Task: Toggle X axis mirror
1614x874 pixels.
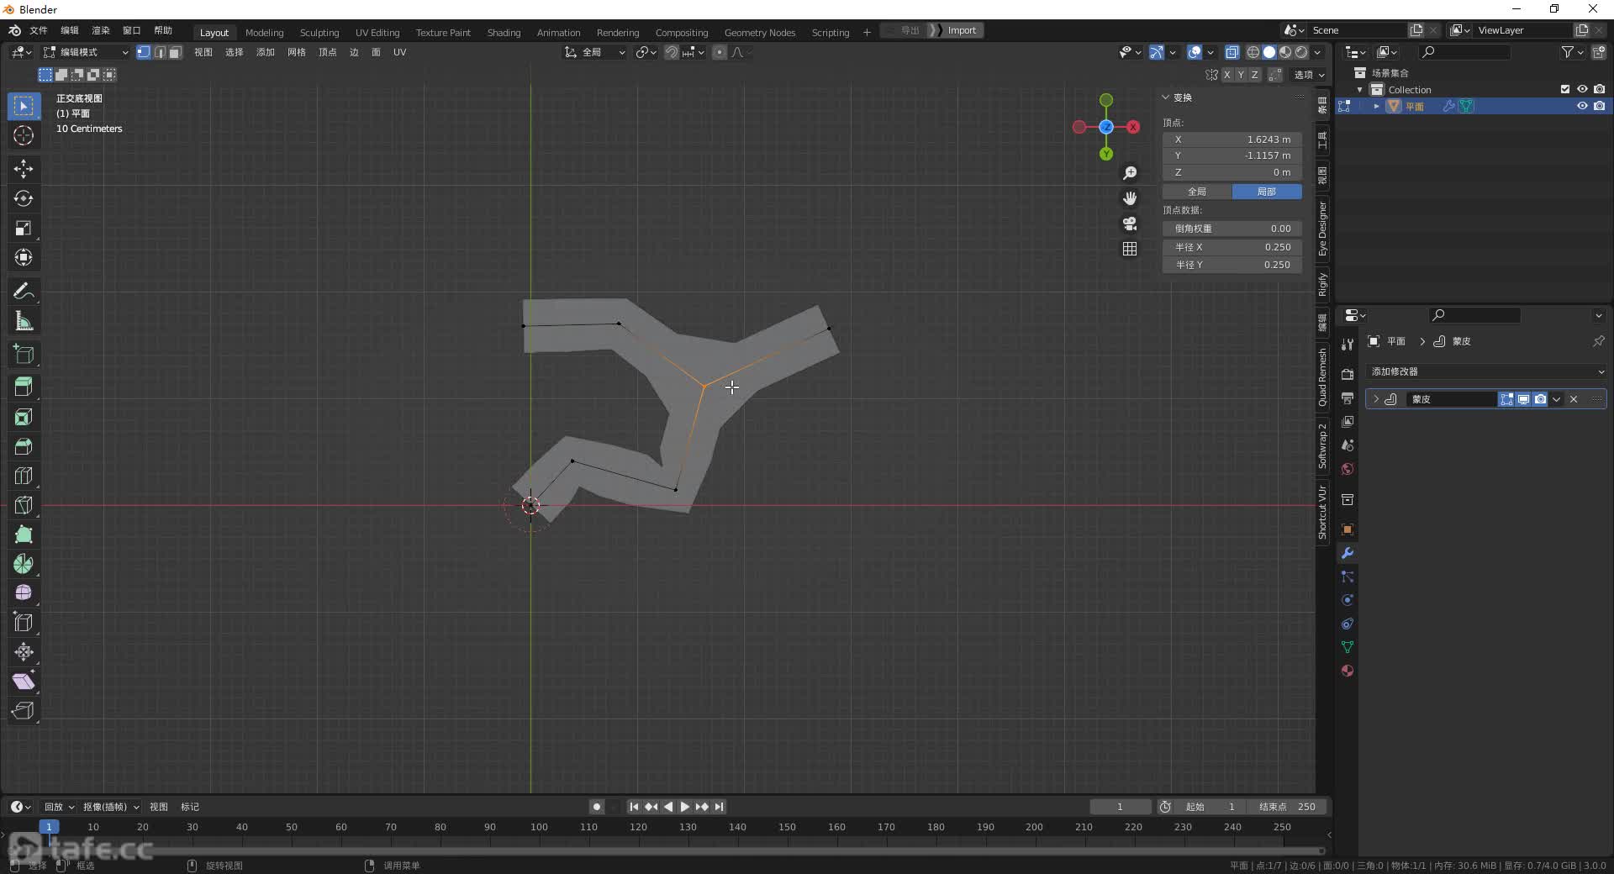Action: coord(1227,75)
